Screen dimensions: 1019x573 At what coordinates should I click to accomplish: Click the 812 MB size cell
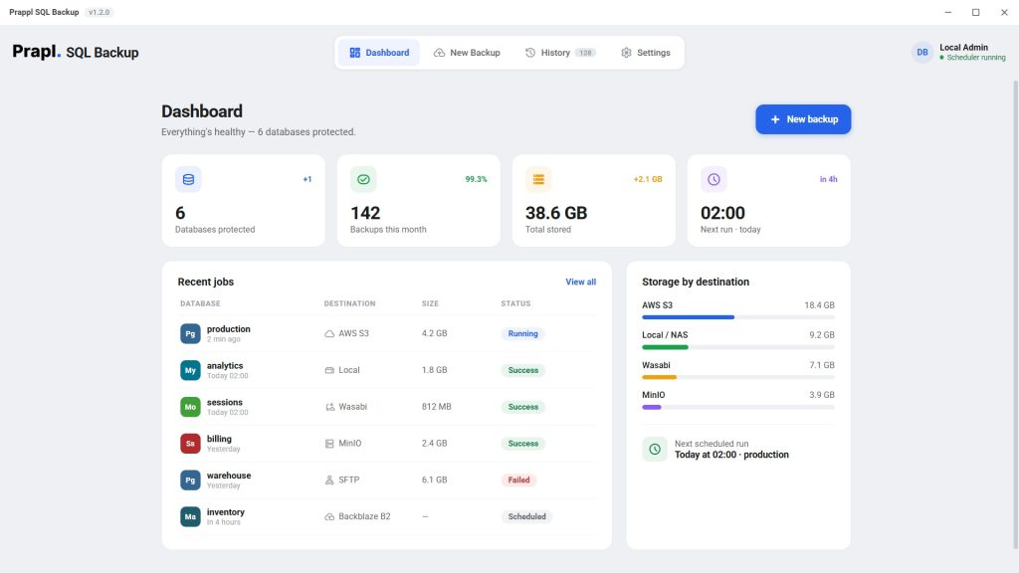[436, 407]
